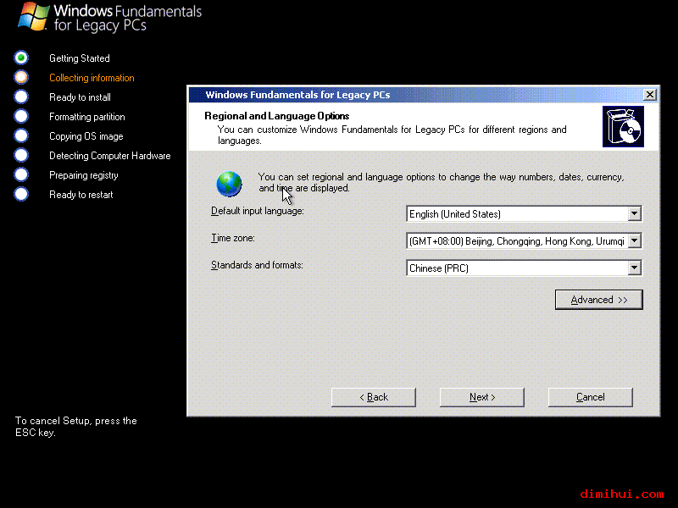This screenshot has width=678, height=508.
Task: Expand the Advanced >> options
Action: coord(599,300)
